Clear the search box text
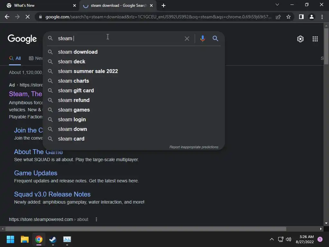The width and height of the screenshot is (329, 247). point(187,39)
